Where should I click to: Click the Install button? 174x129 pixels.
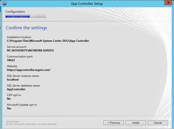coord(136,123)
